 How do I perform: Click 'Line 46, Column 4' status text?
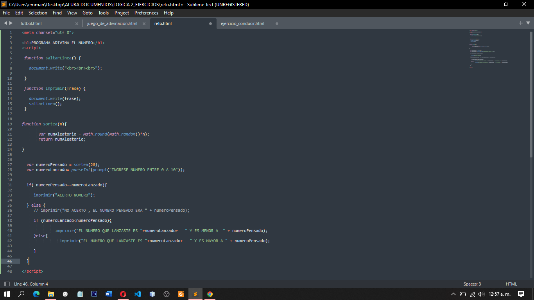31,284
